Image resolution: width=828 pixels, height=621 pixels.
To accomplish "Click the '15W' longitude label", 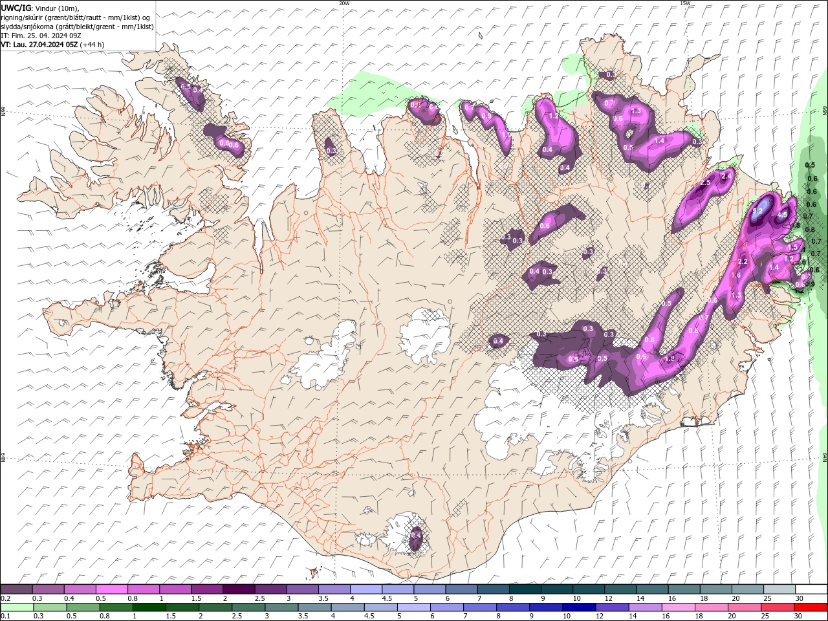I will click(685, 3).
